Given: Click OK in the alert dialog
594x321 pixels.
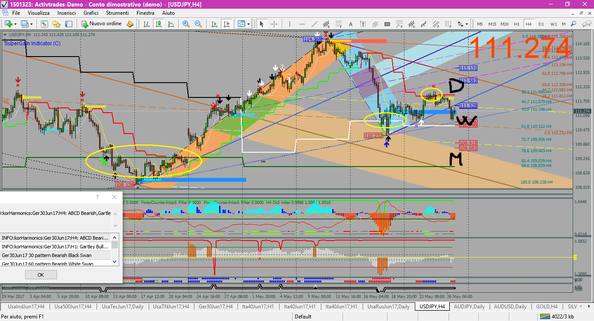Looking at the screenshot, I should click(41, 275).
